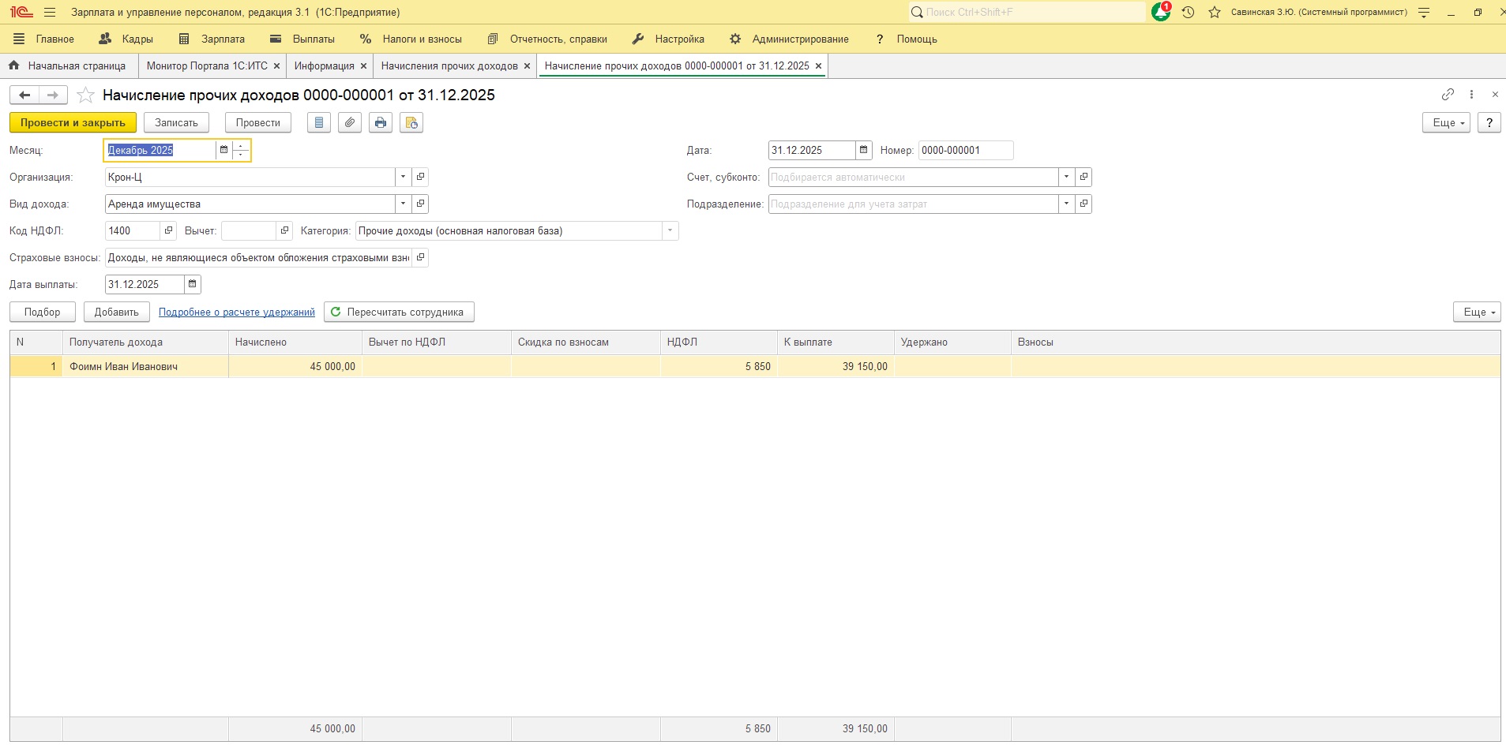Add document to favorites star
The width and height of the screenshot is (1506, 752).
tap(85, 95)
